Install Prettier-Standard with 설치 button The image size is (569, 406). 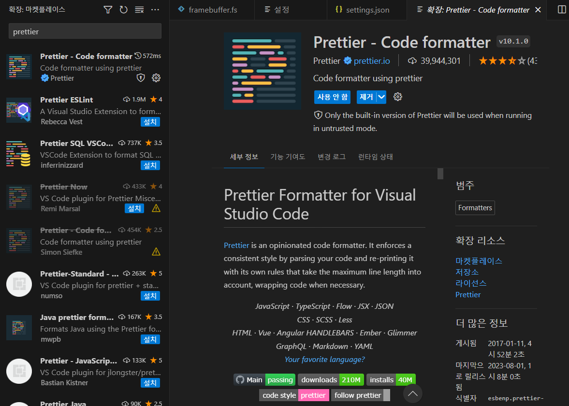(150, 296)
